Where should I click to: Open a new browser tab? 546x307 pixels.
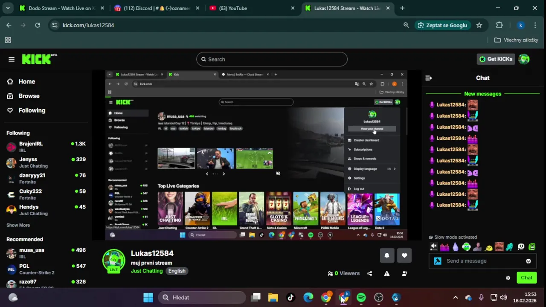pyautogui.click(x=402, y=8)
